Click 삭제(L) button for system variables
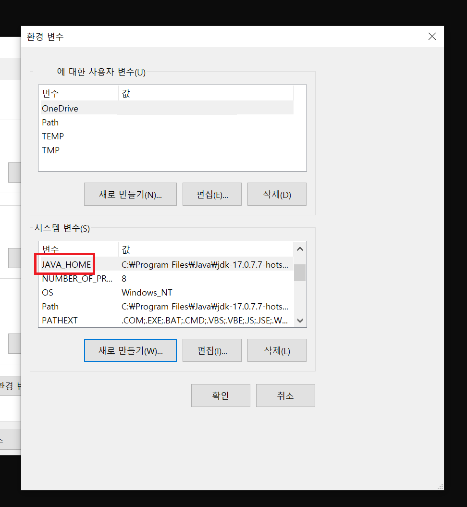Screen dimensions: 467x507 coord(277,350)
